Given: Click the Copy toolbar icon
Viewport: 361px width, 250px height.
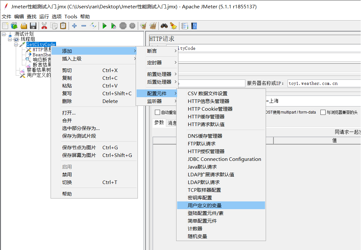Looking at the screenshot, I should pyautogui.click(x=54, y=26).
